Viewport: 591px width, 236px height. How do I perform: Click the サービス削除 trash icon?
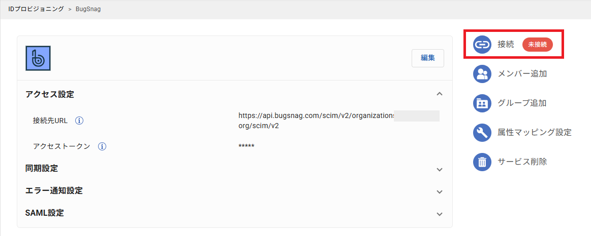click(482, 162)
